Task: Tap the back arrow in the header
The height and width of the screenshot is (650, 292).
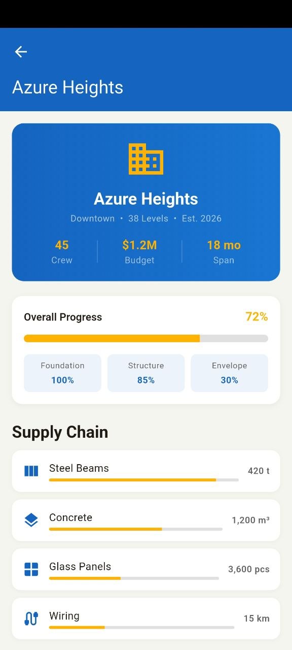Action: [20, 52]
